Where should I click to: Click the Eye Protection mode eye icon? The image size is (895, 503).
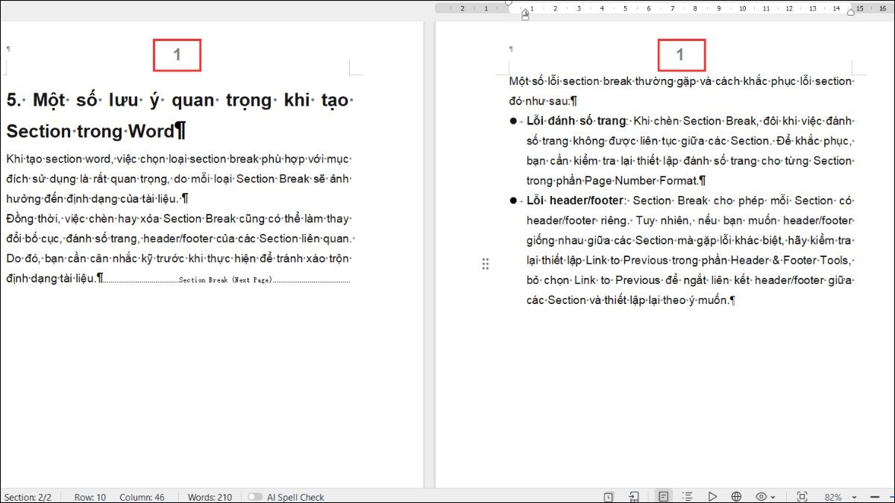761,496
